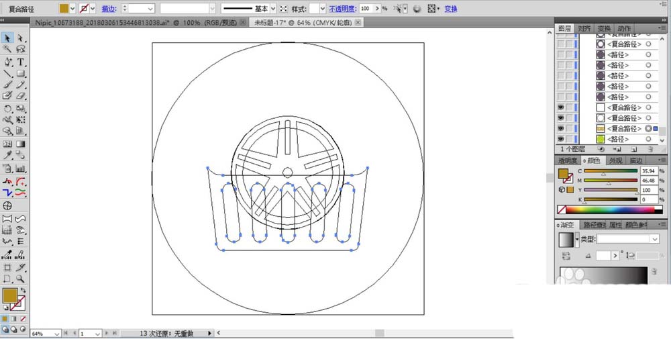
Task: Switch to the Nipic_10673188 document tab
Action: (136, 23)
